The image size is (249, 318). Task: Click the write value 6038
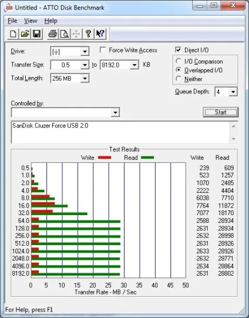pyautogui.click(x=203, y=198)
